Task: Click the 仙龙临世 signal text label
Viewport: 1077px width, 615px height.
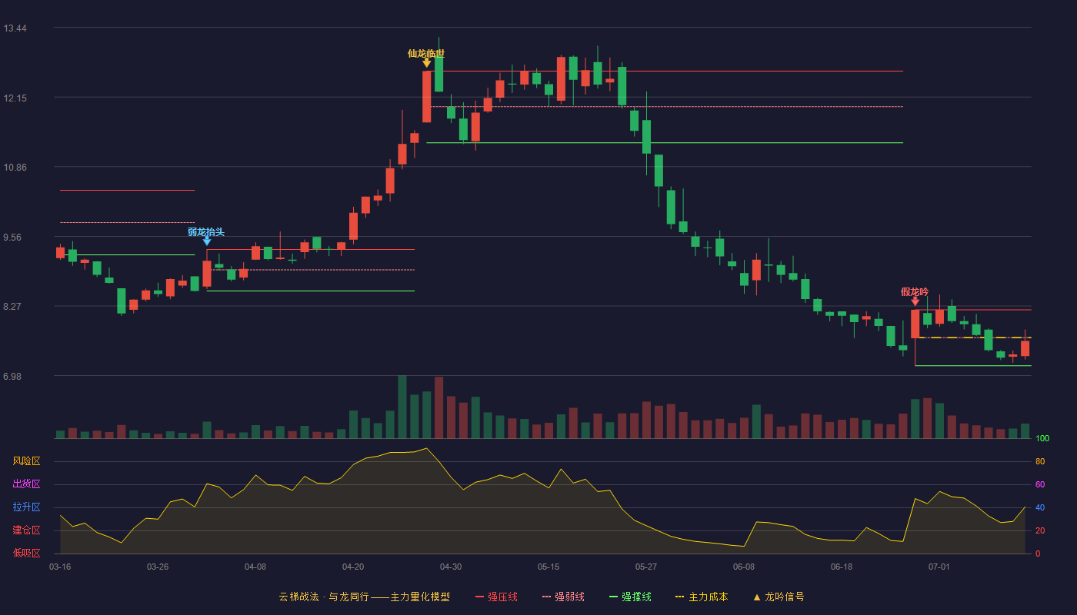Action: tap(426, 54)
